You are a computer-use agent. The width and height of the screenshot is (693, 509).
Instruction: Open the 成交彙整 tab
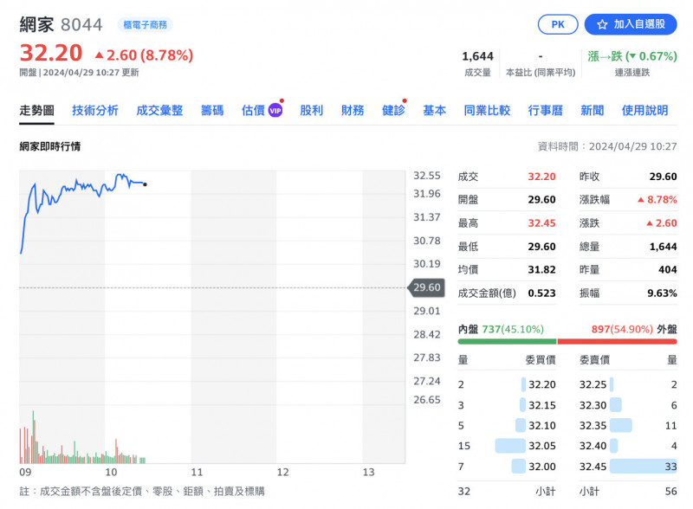tap(159, 110)
